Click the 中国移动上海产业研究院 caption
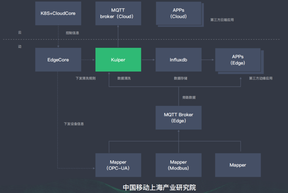Screen dimensions: 288x193 [x=159, y=187]
